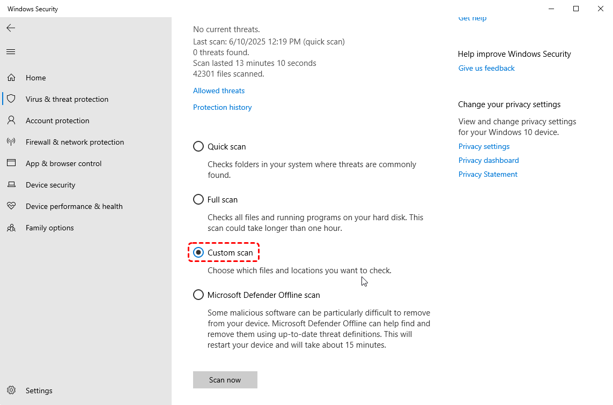This screenshot has width=613, height=405.
Task: Select the Custom scan radio button
Action: point(198,253)
